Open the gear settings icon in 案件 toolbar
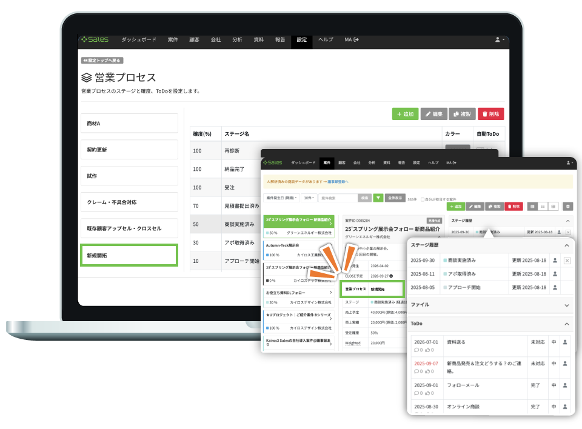Viewport: 582px width, 429px height. pos(567,207)
